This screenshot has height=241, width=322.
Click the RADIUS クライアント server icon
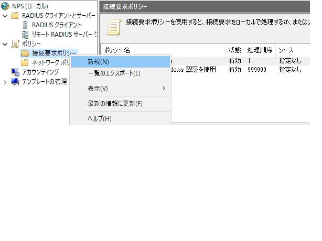pos(25,25)
